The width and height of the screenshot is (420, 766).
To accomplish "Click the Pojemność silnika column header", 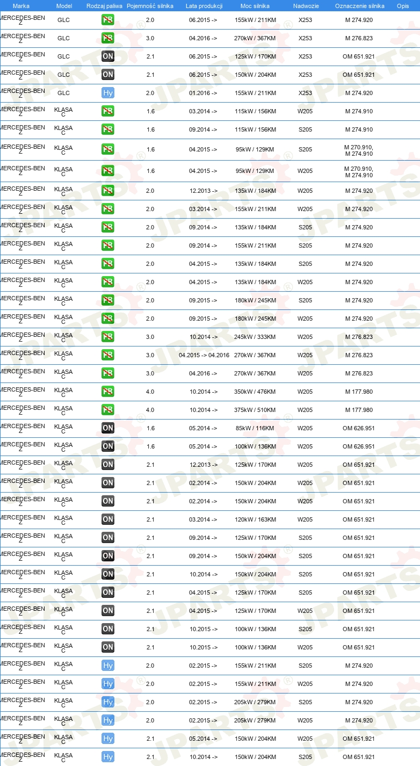I will click(150, 6).
